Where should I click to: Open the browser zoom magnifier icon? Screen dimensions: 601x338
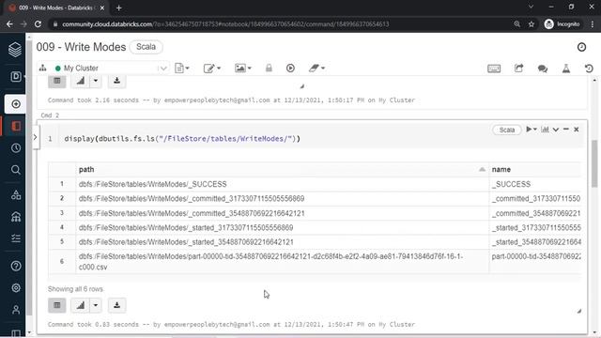pos(517,24)
